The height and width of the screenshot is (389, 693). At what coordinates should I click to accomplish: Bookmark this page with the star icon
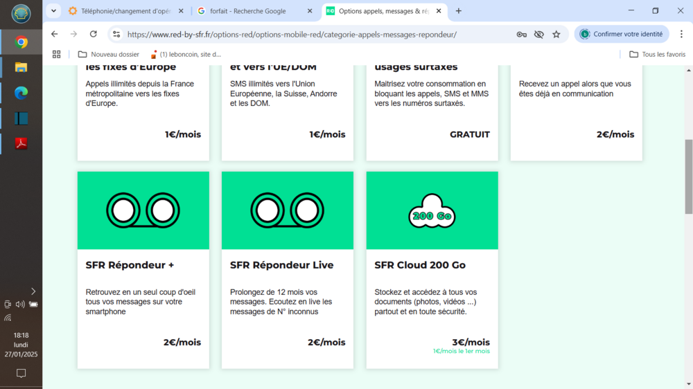(x=556, y=34)
